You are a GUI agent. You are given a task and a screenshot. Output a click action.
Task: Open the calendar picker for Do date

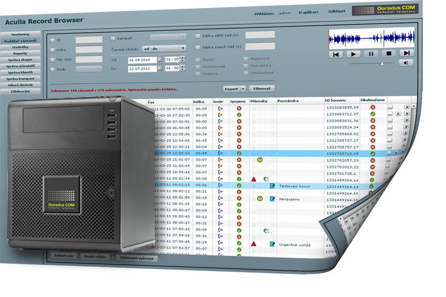pyautogui.click(x=160, y=68)
